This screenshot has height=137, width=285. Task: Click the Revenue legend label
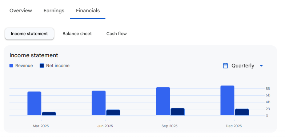[x=24, y=66]
